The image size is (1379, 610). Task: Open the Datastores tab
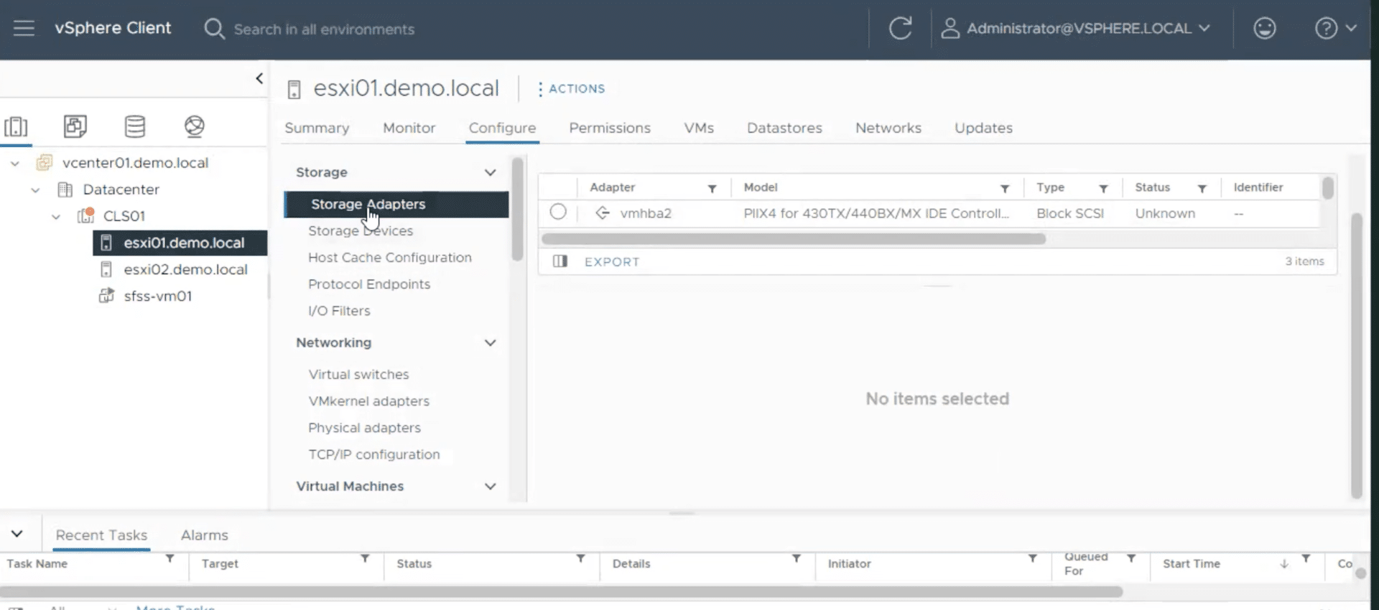coord(784,128)
